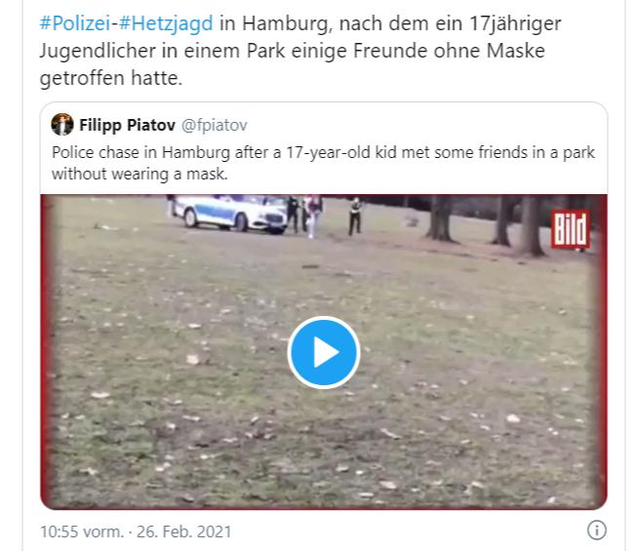The image size is (637, 551).
Task: Click people standing beside the police car
Action: (304, 216)
